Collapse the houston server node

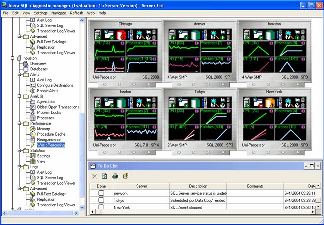[13, 58]
